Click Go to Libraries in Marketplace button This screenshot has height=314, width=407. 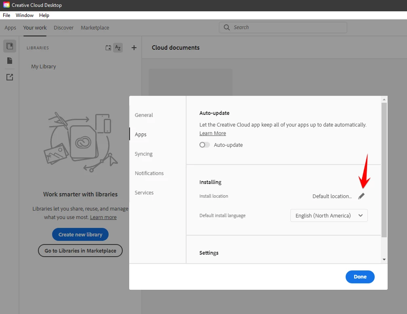tap(80, 251)
